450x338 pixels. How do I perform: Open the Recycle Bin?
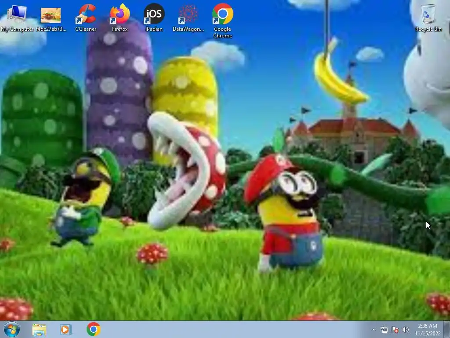[428, 18]
